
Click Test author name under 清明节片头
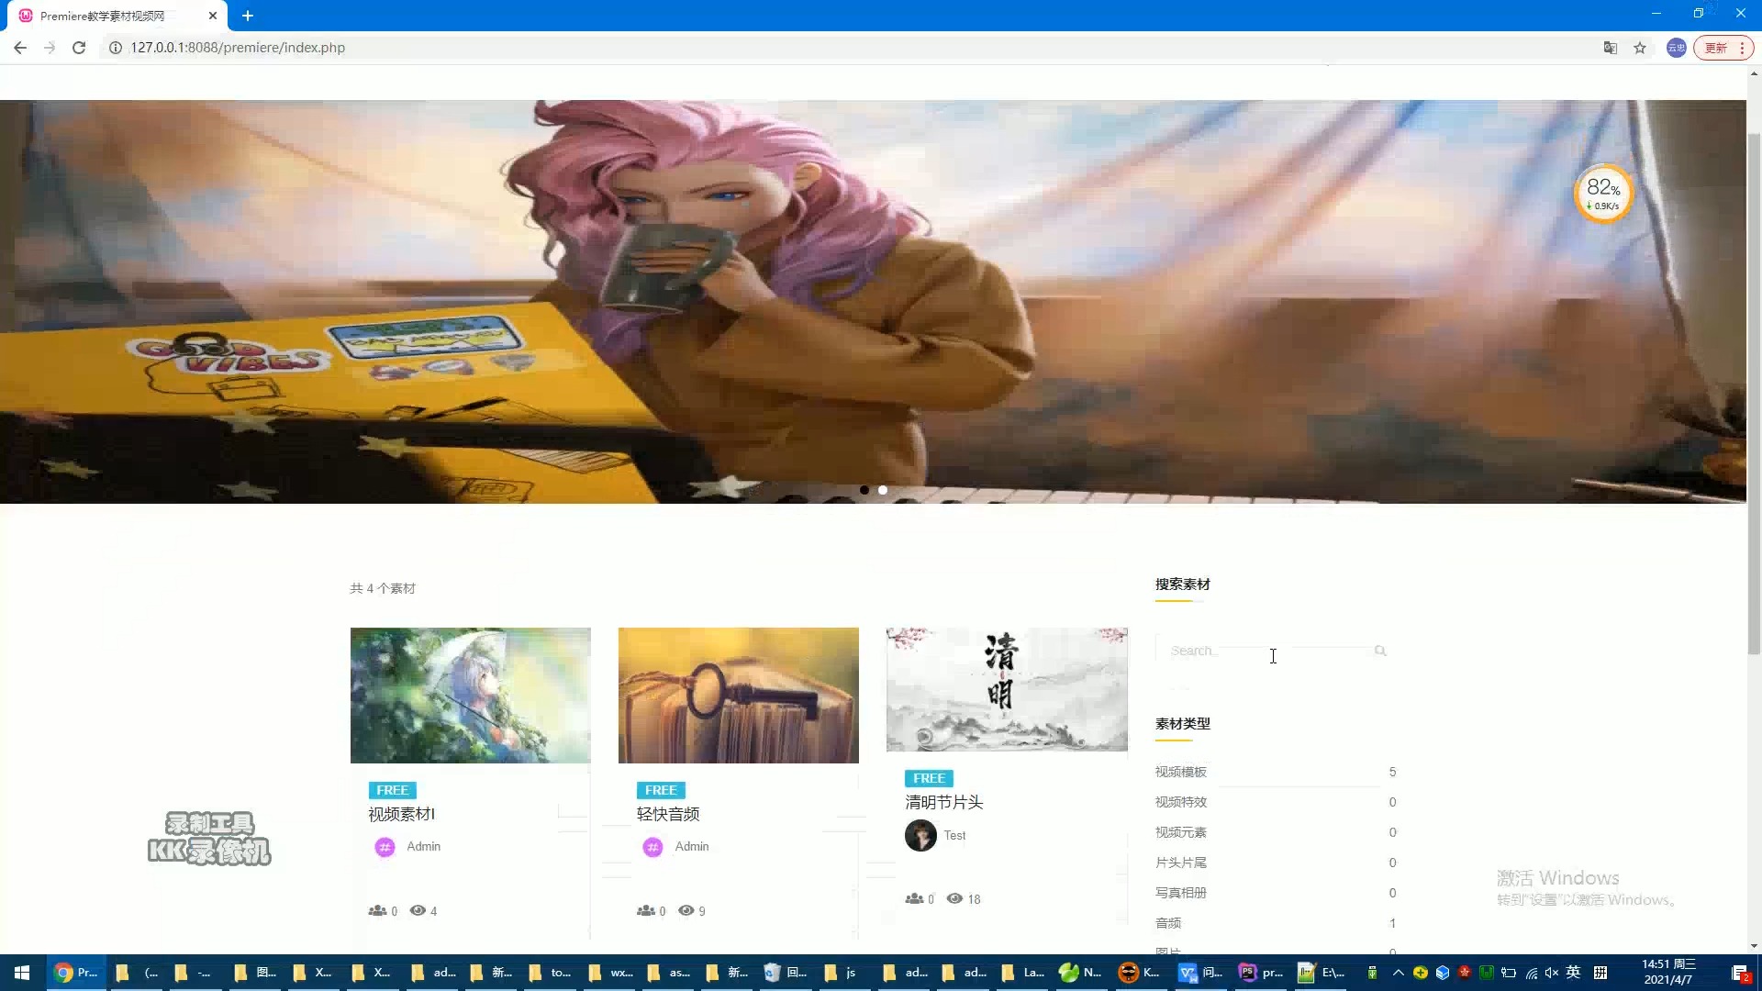tap(954, 835)
